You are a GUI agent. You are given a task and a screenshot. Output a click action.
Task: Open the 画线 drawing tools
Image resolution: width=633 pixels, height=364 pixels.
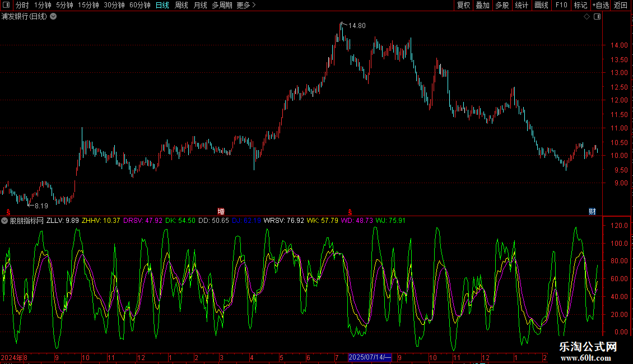(541, 5)
